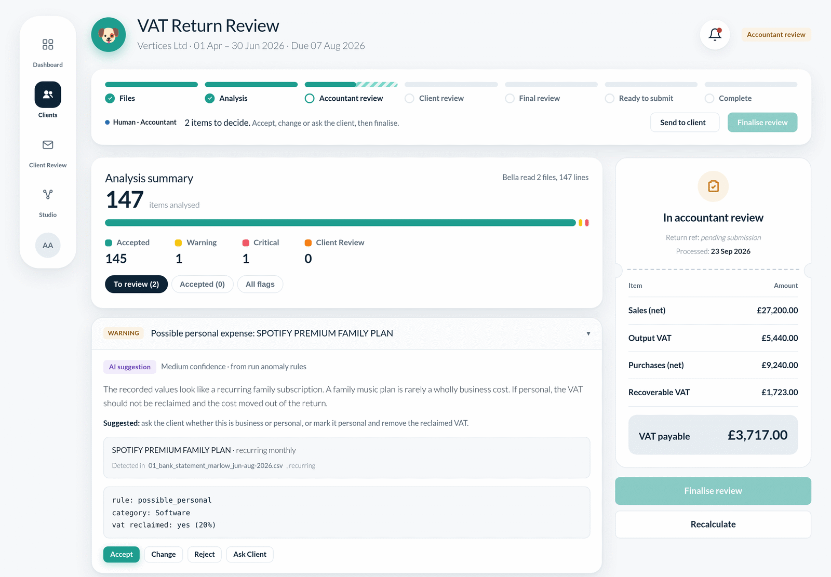Click the Sales (net) row

tap(713, 311)
